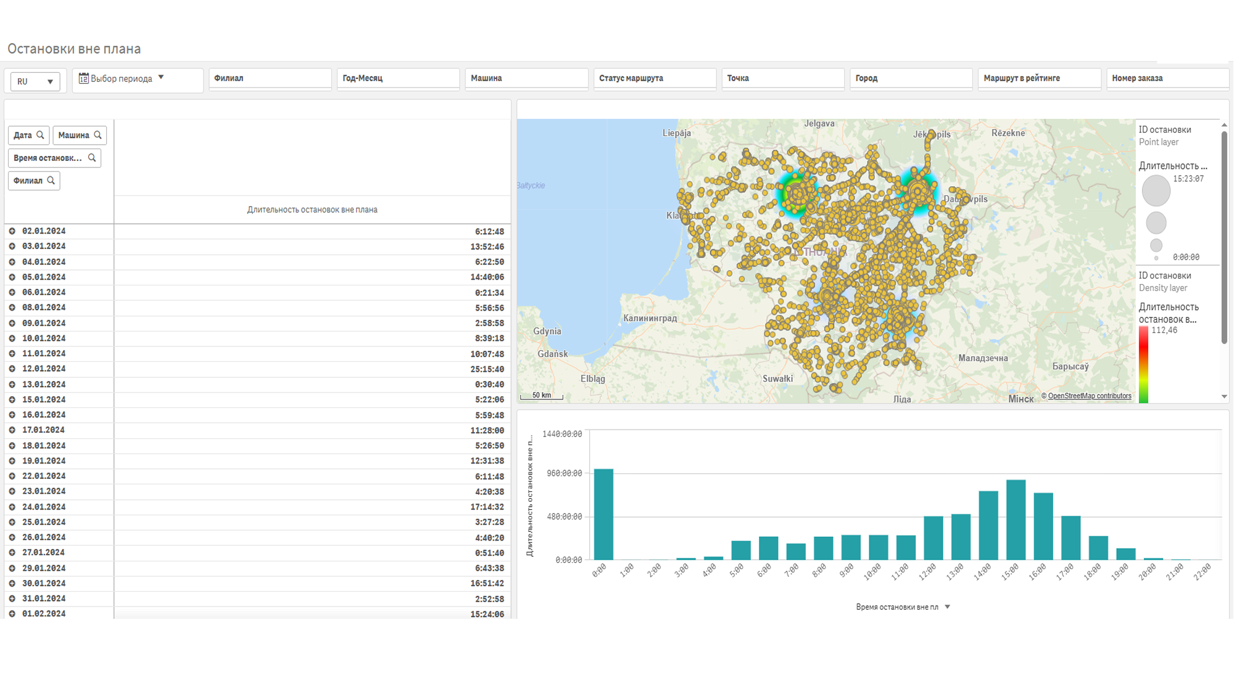Click the Дата dimension button
The height and width of the screenshot is (678, 1234).
(29, 135)
